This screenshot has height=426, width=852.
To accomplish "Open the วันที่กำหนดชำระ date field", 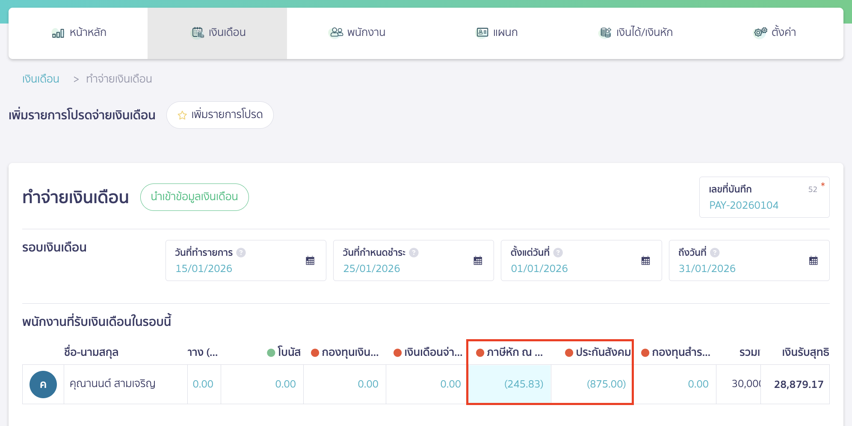I will [413, 261].
